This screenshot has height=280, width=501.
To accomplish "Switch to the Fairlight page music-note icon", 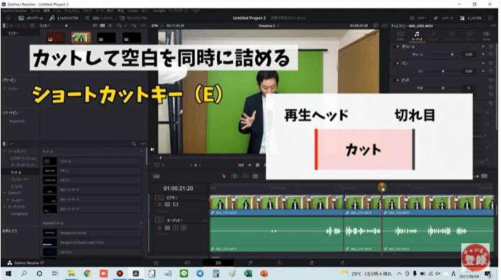I will click(312, 263).
